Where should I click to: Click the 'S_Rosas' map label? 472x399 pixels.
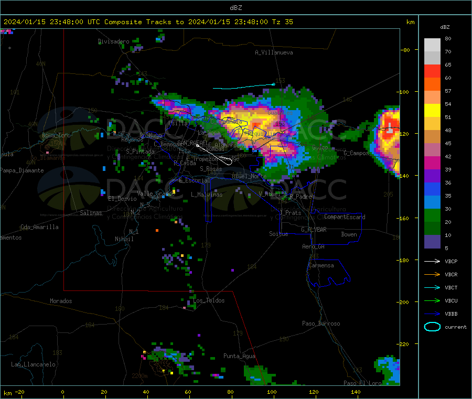pyautogui.click(x=211, y=169)
